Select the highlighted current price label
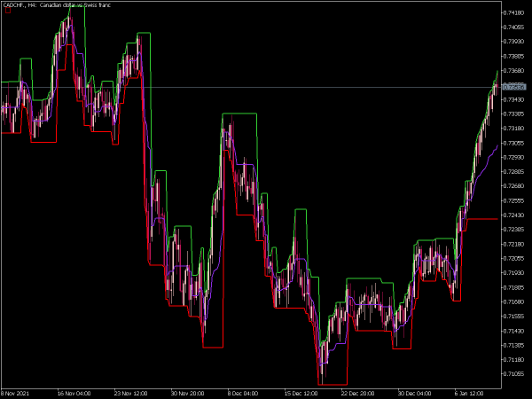532x399 pixels. 514,87
